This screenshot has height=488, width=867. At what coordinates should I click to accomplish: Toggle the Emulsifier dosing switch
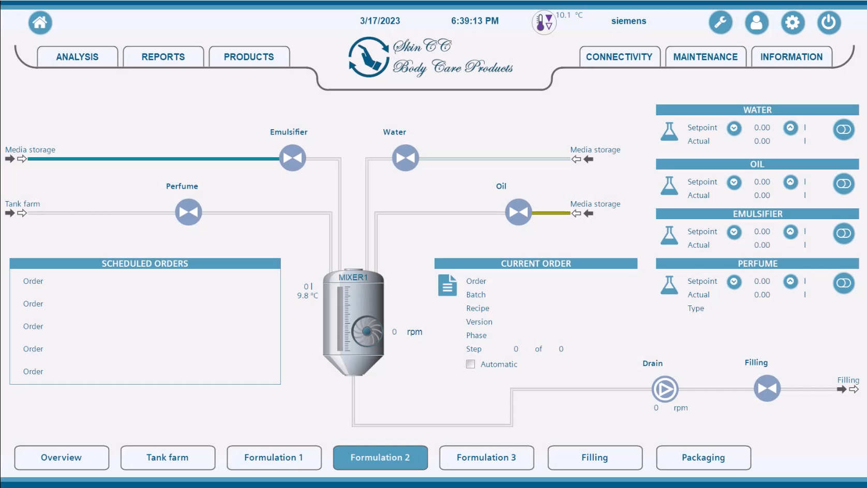tap(843, 233)
